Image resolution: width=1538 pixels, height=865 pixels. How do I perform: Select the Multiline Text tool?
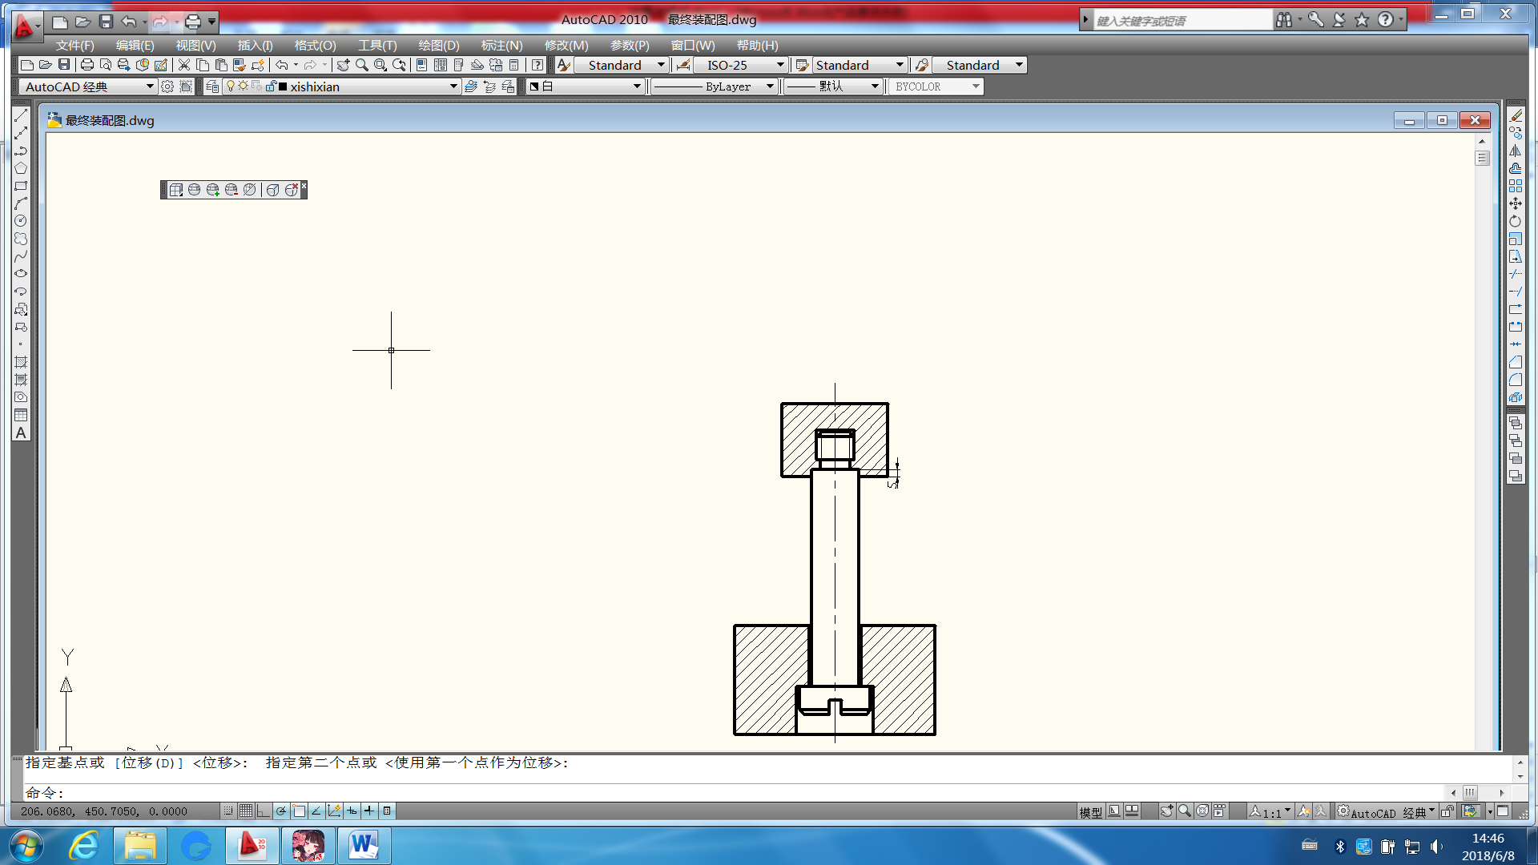pyautogui.click(x=21, y=433)
